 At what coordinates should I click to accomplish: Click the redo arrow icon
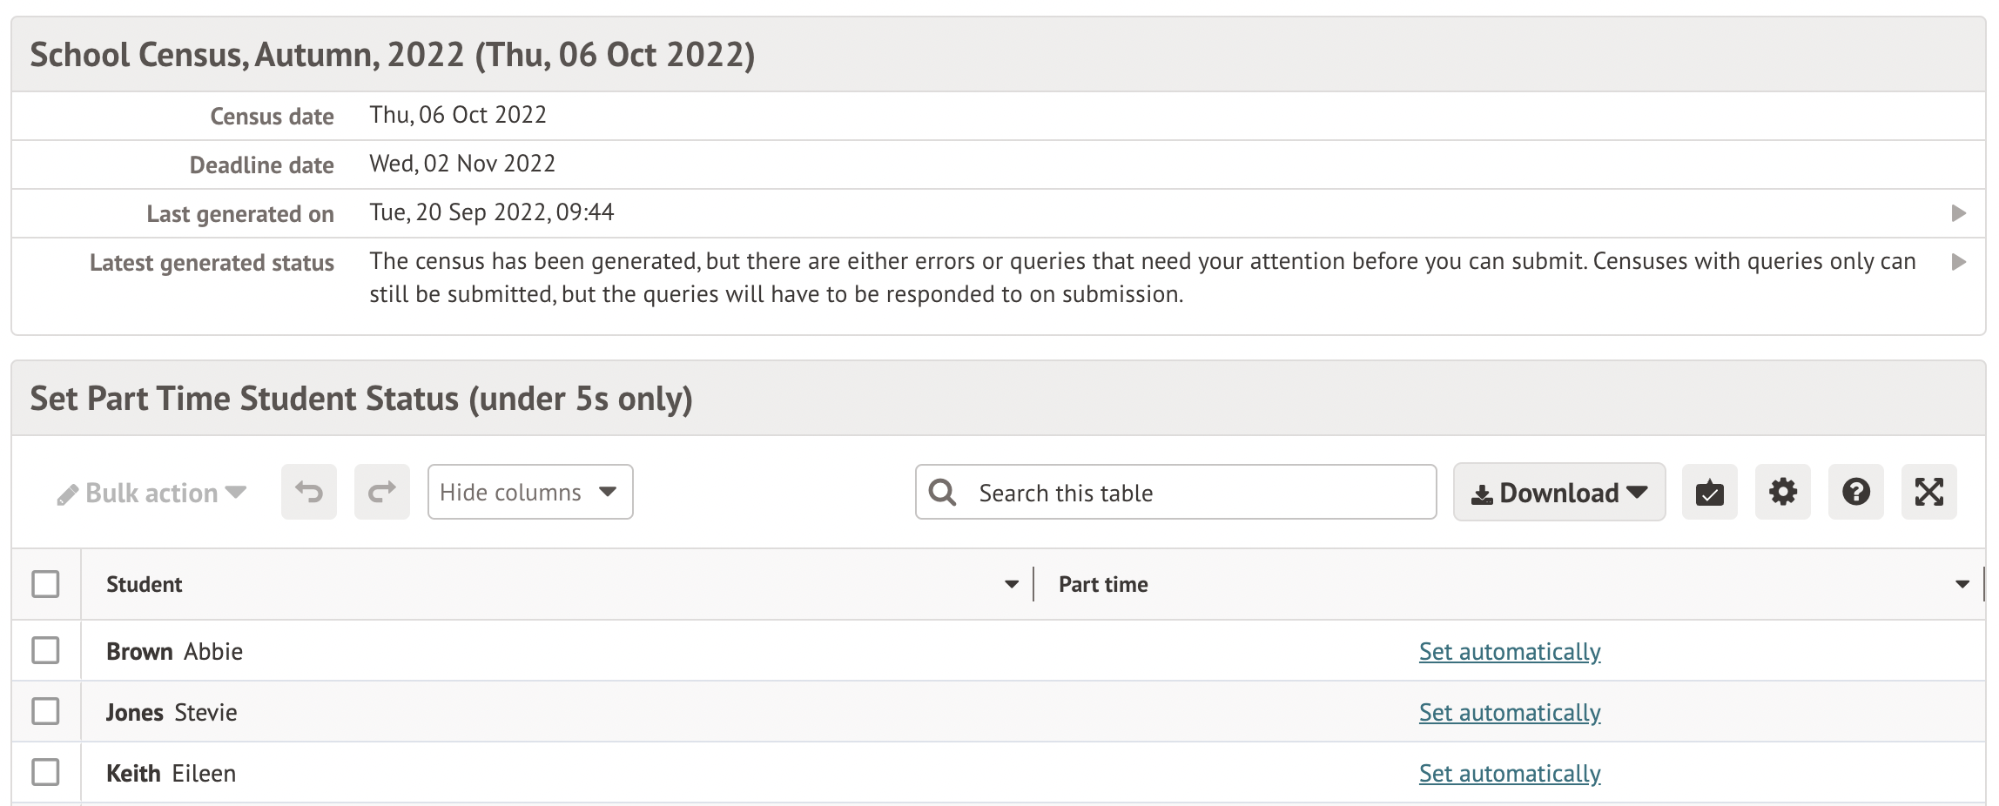381,492
